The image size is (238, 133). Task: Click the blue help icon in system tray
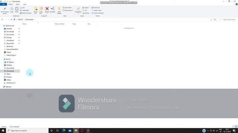204,131
